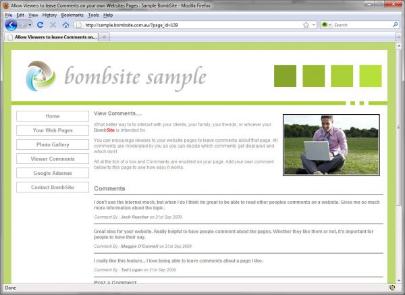Click the BombSite red link text
Image resolution: width=405 pixels, height=295 pixels.
click(x=104, y=130)
